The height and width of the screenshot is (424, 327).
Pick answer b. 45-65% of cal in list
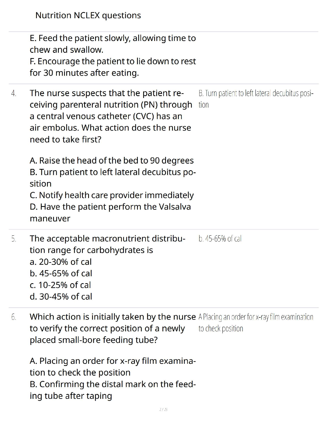[x=61, y=273]
